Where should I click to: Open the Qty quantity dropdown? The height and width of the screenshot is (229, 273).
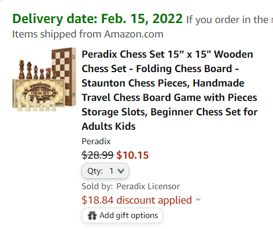point(105,171)
